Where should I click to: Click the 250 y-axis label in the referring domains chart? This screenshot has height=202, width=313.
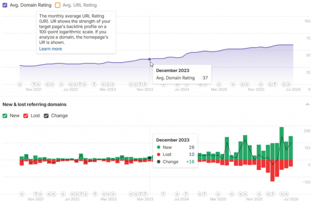point(307,131)
